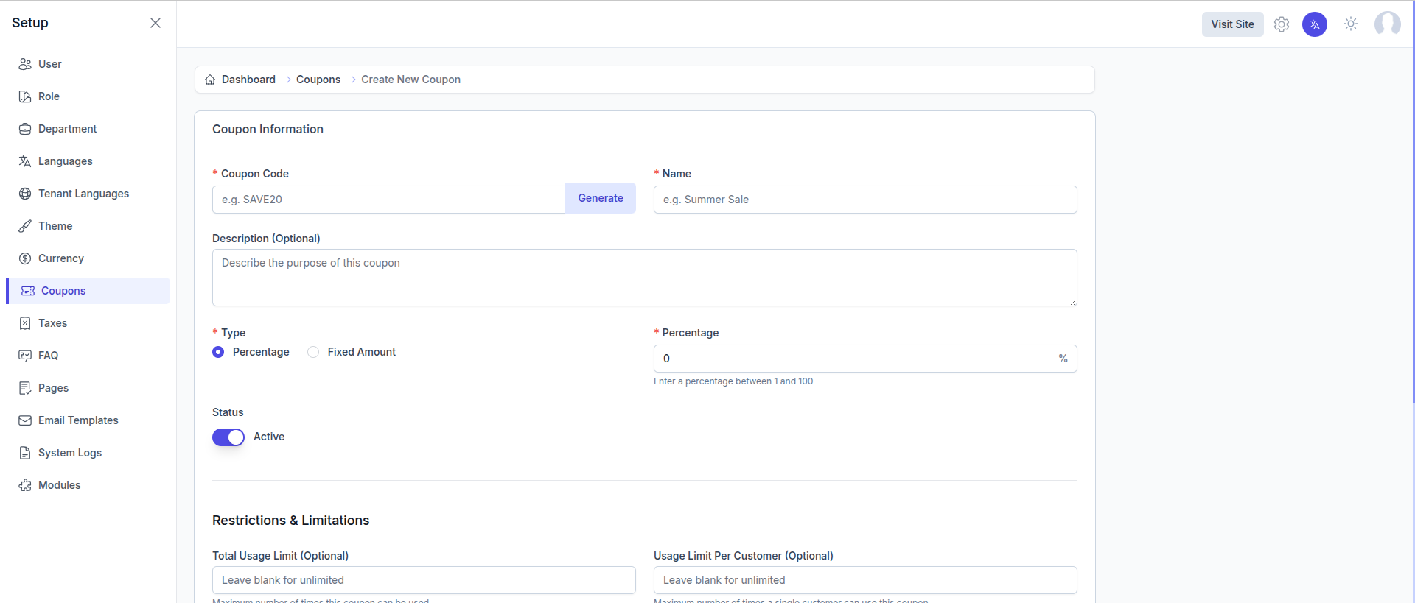Focus the Coupon Code input field
This screenshot has width=1415, height=603.
388,200
